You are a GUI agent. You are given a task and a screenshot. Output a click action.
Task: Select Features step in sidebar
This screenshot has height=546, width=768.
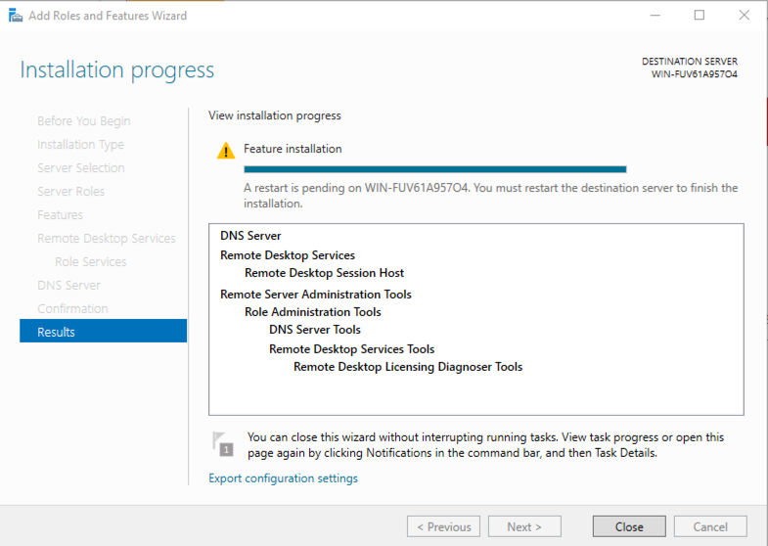[61, 215]
